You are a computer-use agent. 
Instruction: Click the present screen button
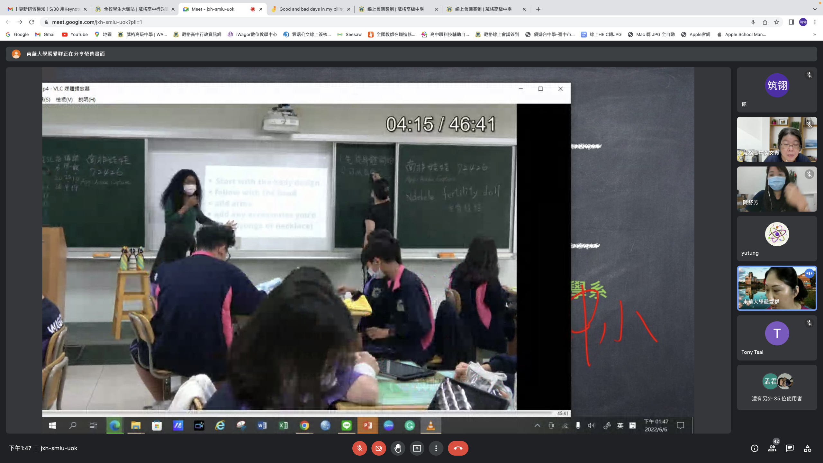point(417,448)
